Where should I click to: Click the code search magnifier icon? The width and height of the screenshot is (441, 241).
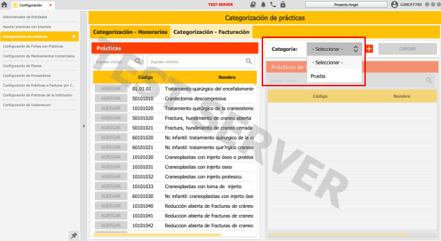pyautogui.click(x=138, y=61)
